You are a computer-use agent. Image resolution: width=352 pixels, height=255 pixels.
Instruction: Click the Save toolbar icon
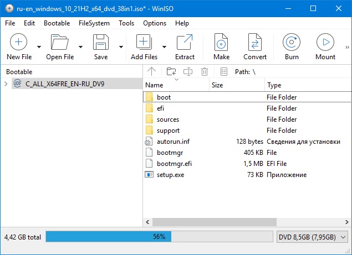click(100, 43)
